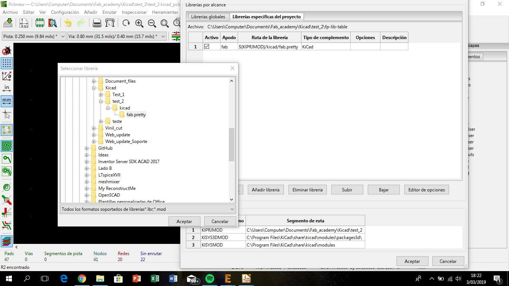Open Microsoft Word from the taskbar
Screen dimensions: 509x286
click(x=173, y=279)
